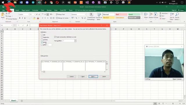Screen dimensions: 186x105
Task: Click the Format Painter brush icon
Action: pos(7,19)
